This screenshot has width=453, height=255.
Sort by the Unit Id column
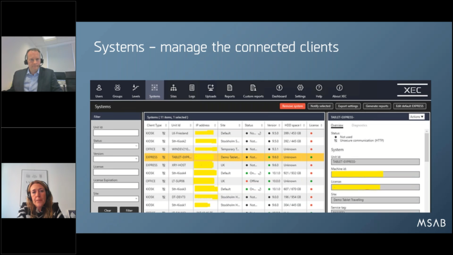coord(181,125)
